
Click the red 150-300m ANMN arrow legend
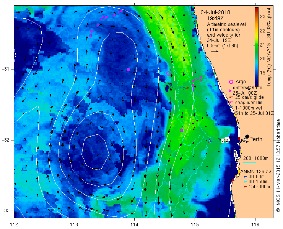click(245, 187)
